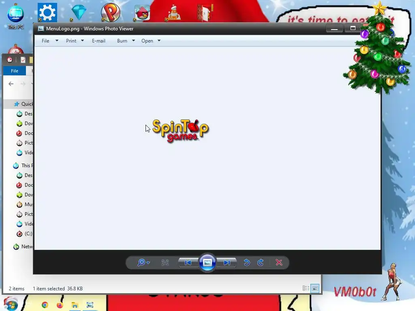Image resolution: width=415 pixels, height=311 pixels.
Task: Minimize the Photo Viewer window
Action: [x=334, y=28]
